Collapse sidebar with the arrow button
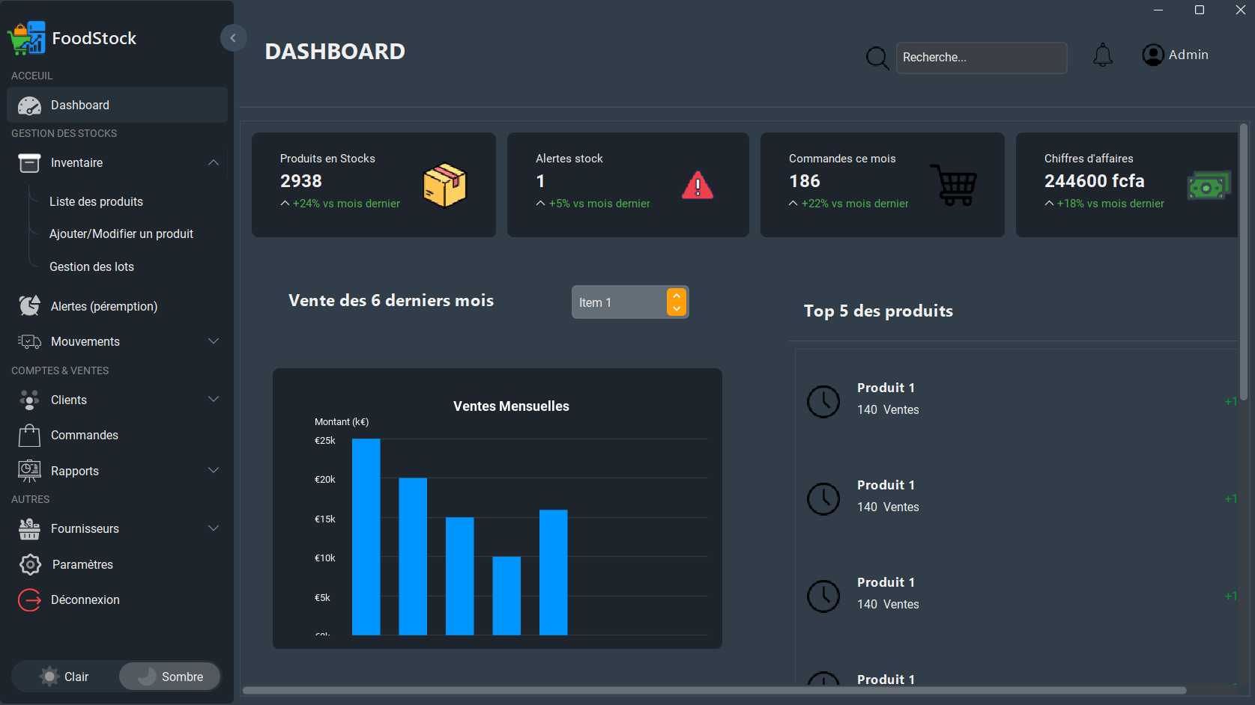Image resolution: width=1255 pixels, height=705 pixels. [233, 37]
